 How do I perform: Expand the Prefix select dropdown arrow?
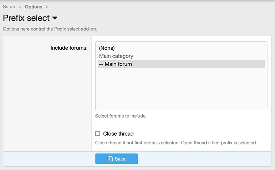click(55, 18)
